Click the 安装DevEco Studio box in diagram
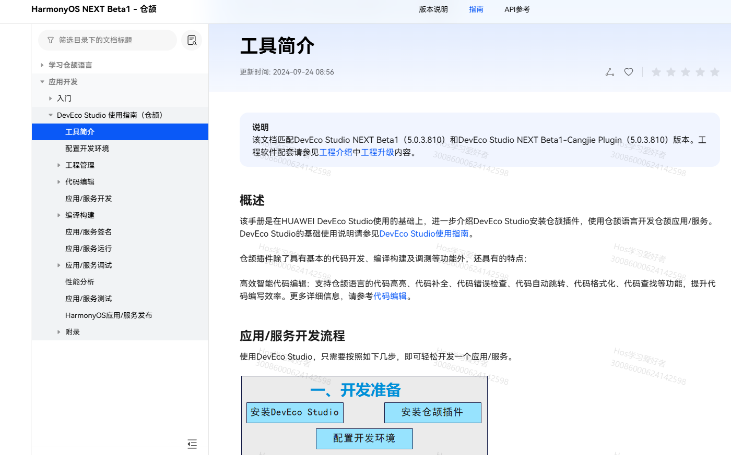 295,412
